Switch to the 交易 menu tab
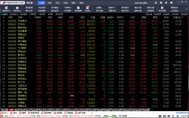The width and height of the screenshot is (189, 118). [x=66, y=3]
